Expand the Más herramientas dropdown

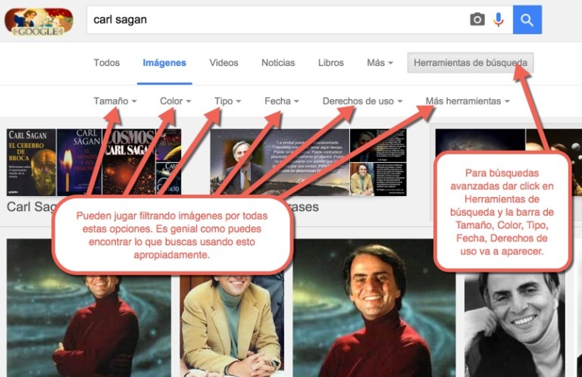pos(467,101)
